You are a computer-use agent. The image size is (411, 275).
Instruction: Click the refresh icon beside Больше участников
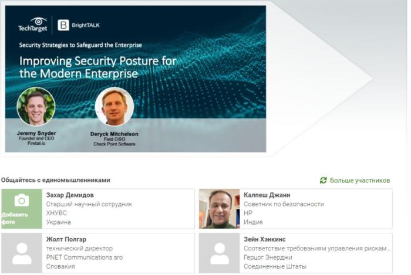tap(323, 180)
